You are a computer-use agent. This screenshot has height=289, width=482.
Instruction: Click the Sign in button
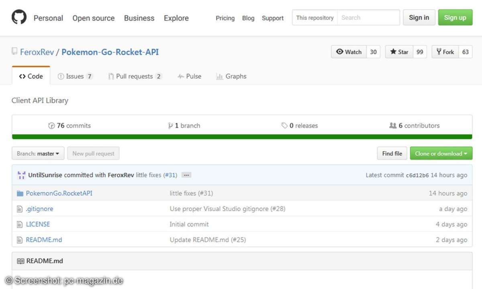click(x=419, y=18)
